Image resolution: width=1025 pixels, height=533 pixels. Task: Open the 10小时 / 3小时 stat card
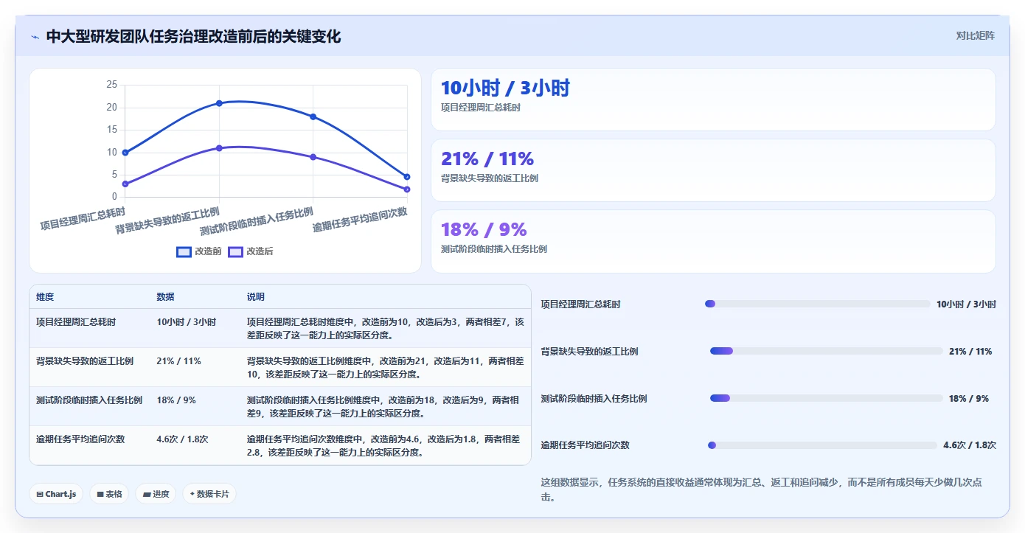point(713,100)
